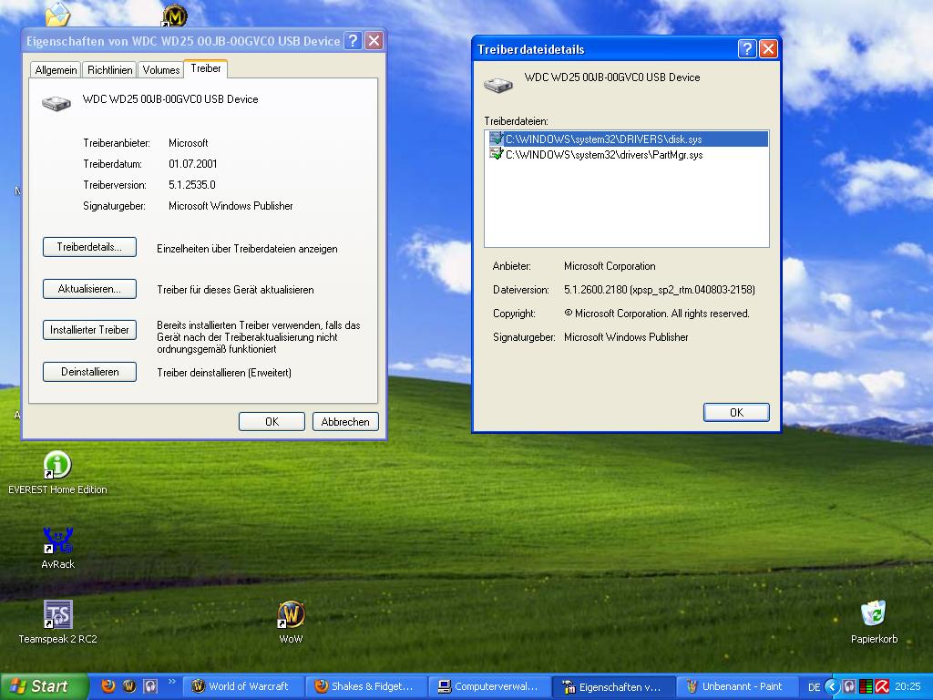Viewport: 933px width, 700px height.
Task: Click the green-red meter tray icon
Action: (x=866, y=687)
